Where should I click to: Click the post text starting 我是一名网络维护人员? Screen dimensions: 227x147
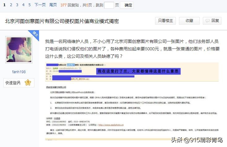tap(132, 49)
